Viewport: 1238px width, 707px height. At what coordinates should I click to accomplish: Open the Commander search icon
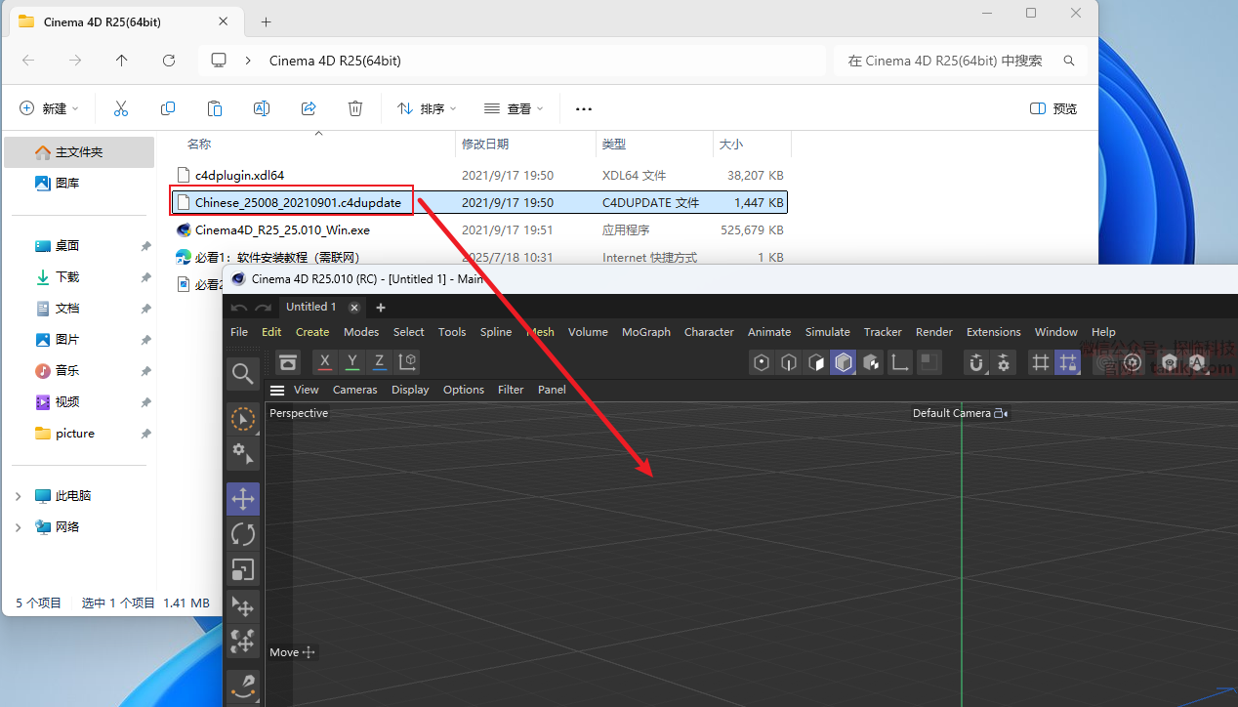click(x=242, y=373)
